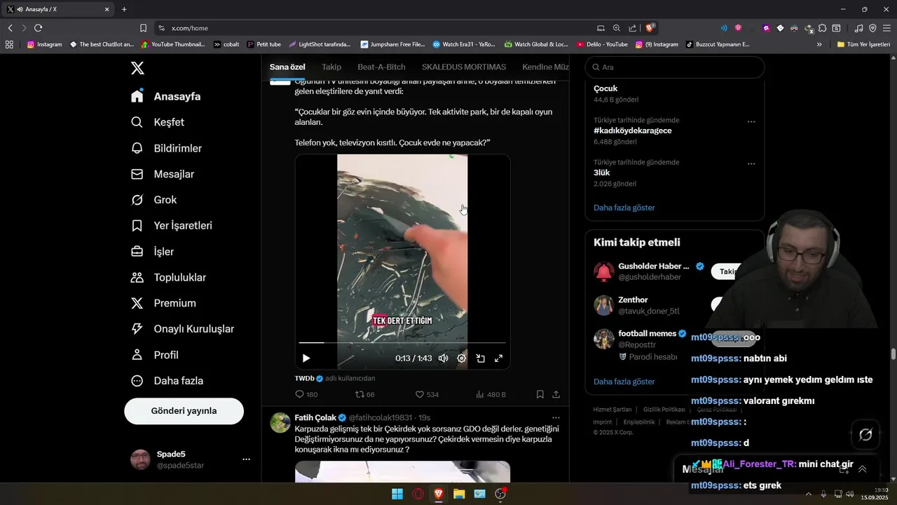The height and width of the screenshot is (505, 897).
Task: Open Brave main hamburger menu
Action: 886,28
